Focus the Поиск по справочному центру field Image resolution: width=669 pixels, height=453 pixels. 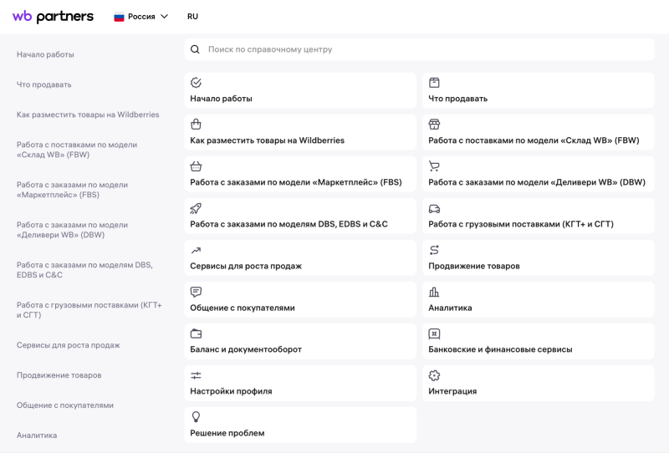(420, 49)
